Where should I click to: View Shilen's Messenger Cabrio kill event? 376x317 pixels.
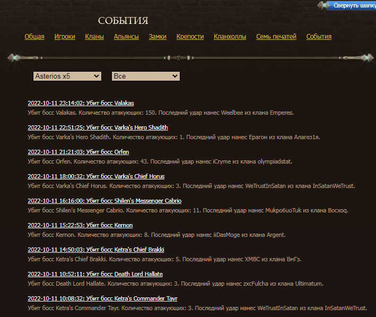[104, 201]
